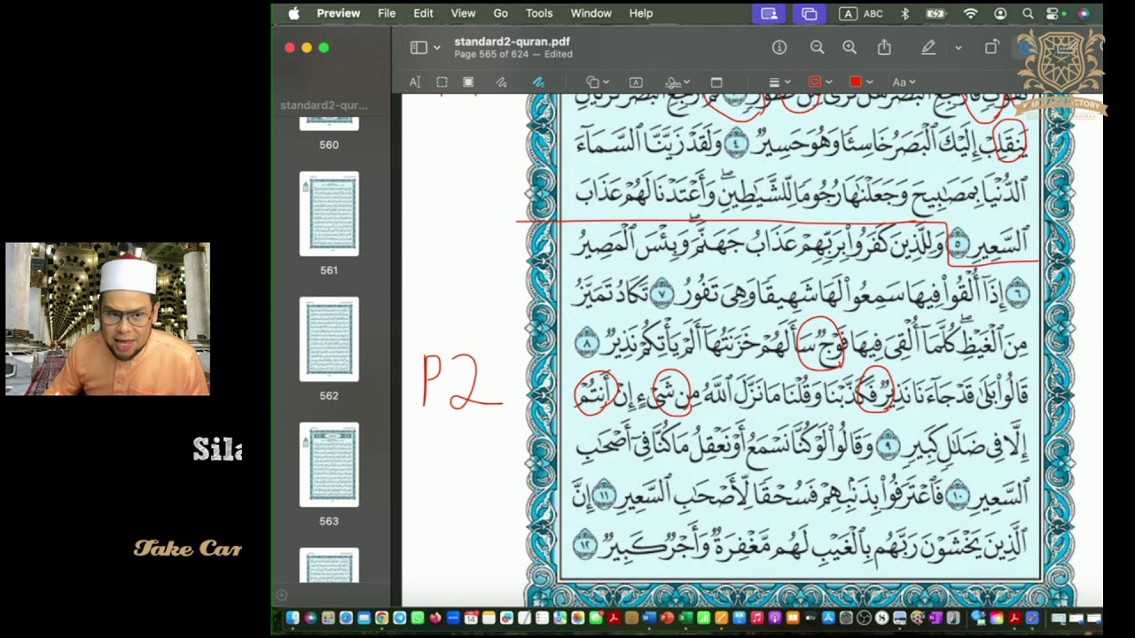Zoom out of the PDF page

(x=817, y=48)
